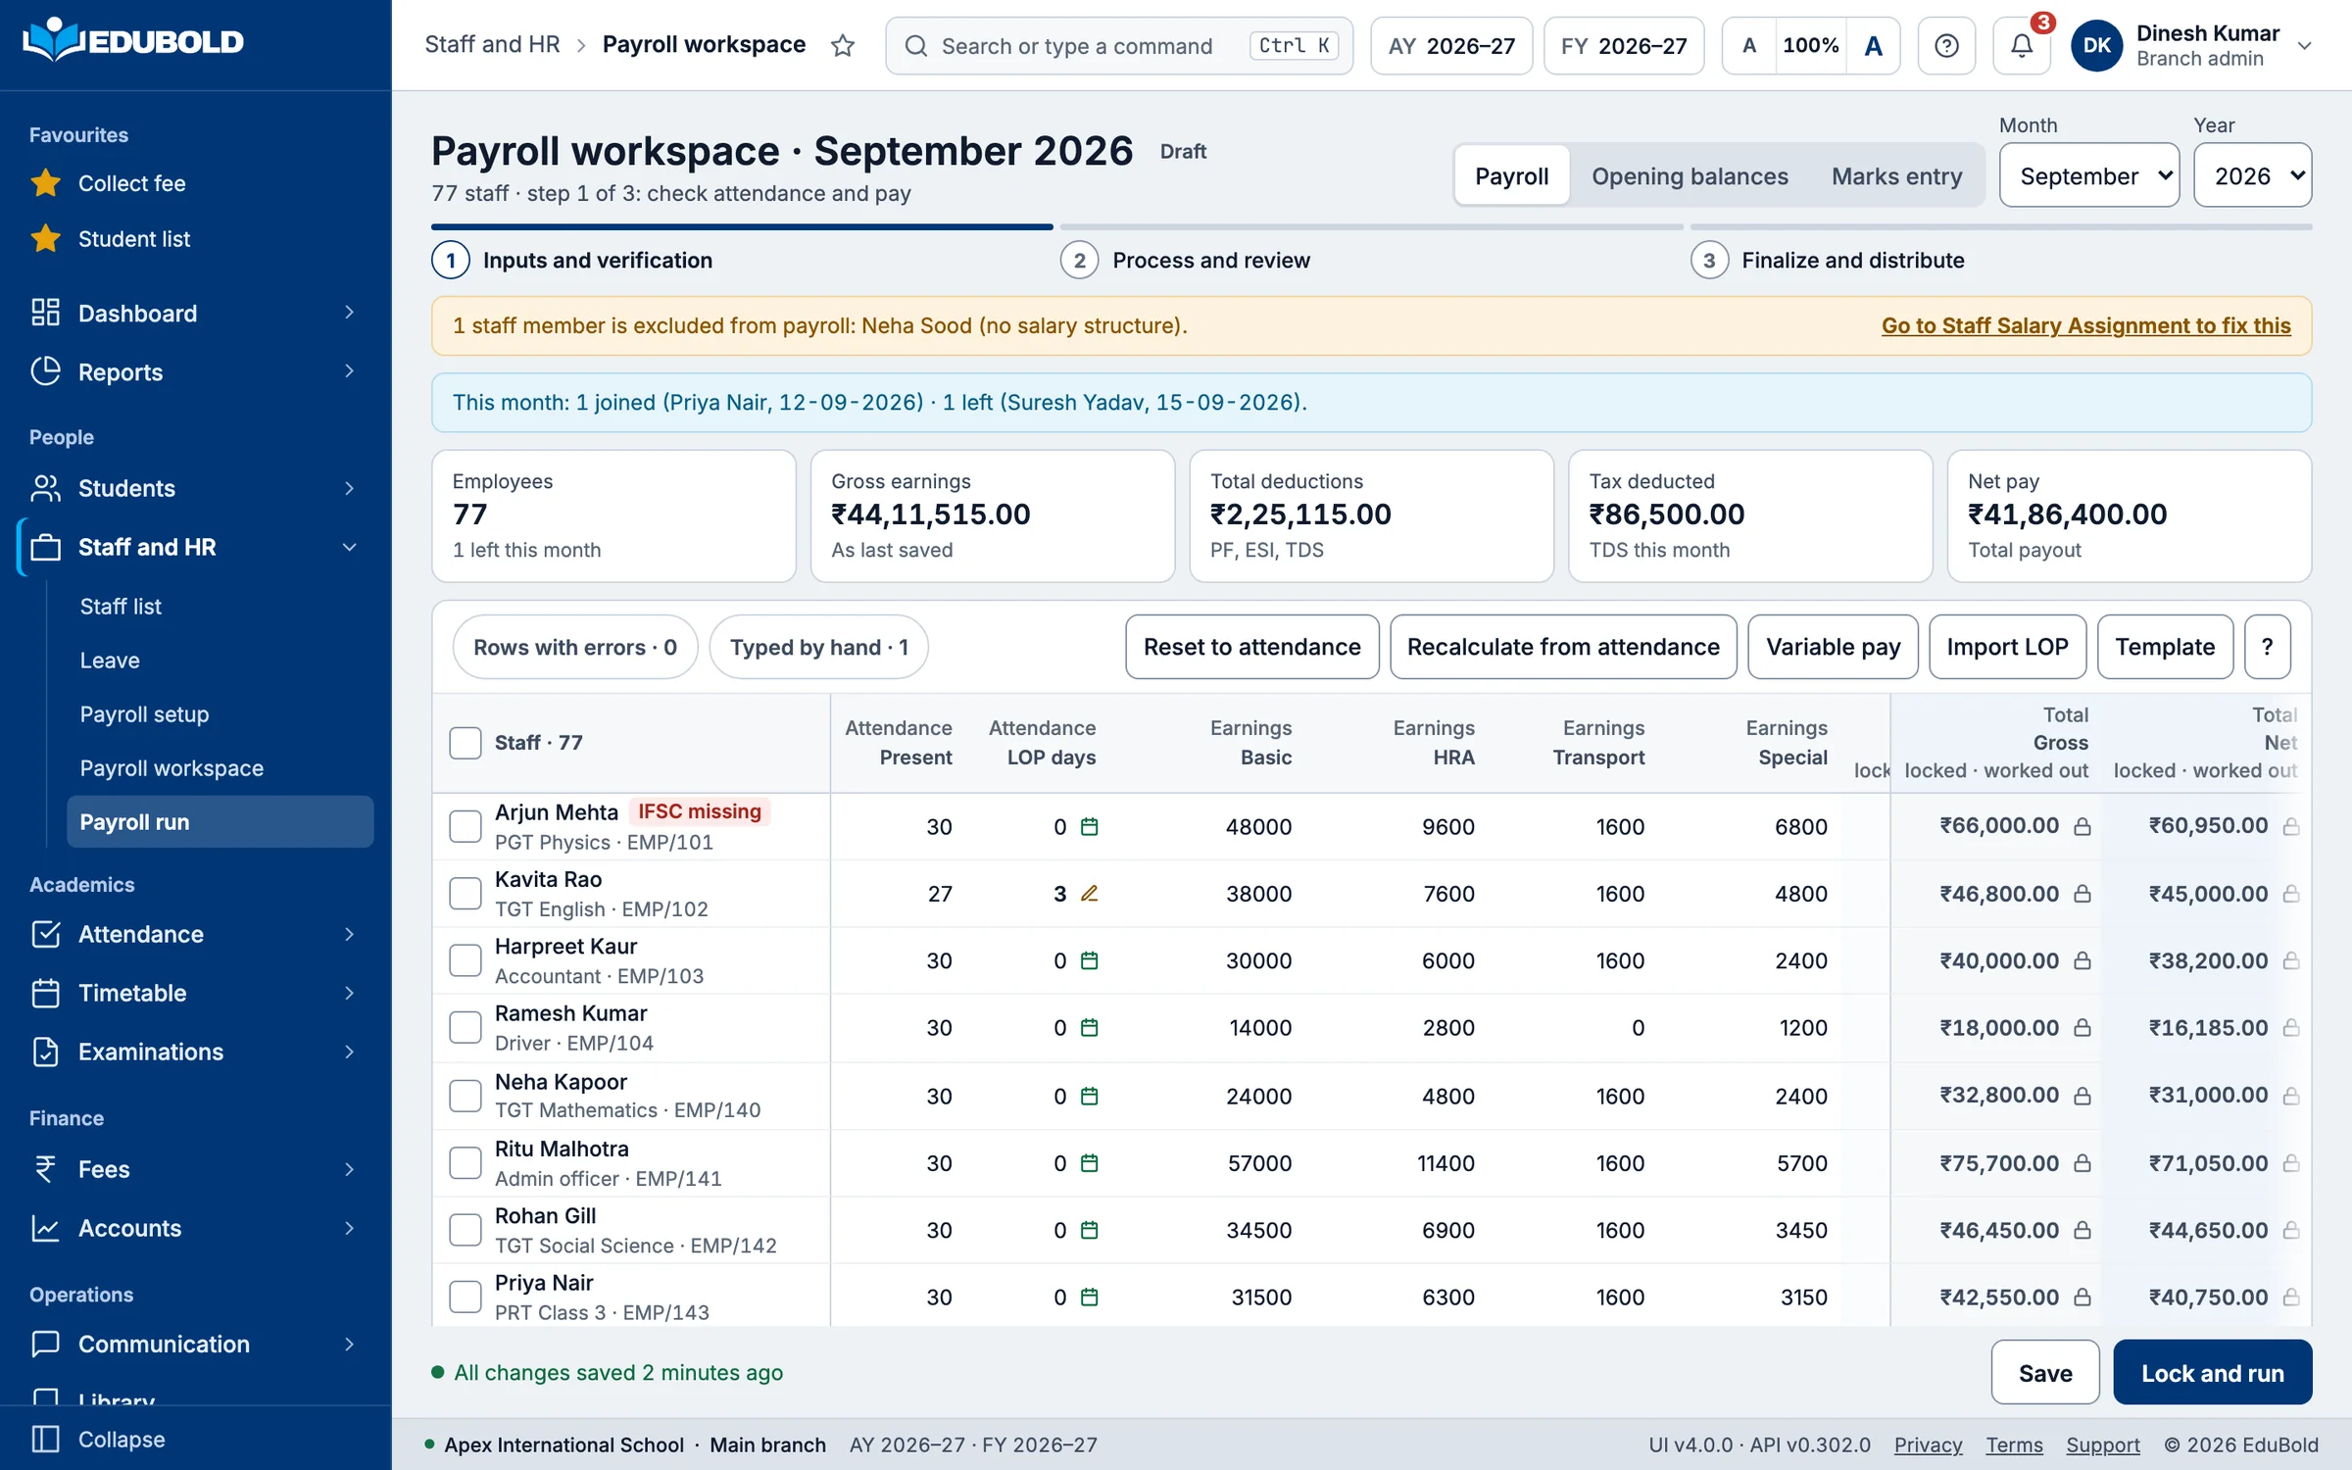The width and height of the screenshot is (2352, 1470).
Task: Click the search magnifier icon
Action: pyautogui.click(x=916, y=46)
